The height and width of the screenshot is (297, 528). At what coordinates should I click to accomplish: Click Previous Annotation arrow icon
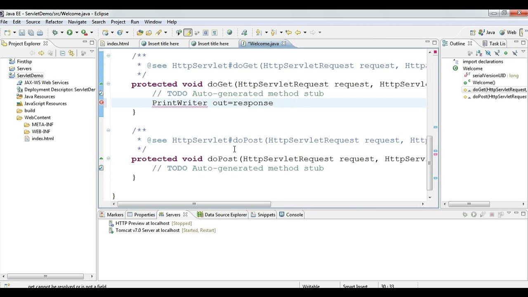273,32
